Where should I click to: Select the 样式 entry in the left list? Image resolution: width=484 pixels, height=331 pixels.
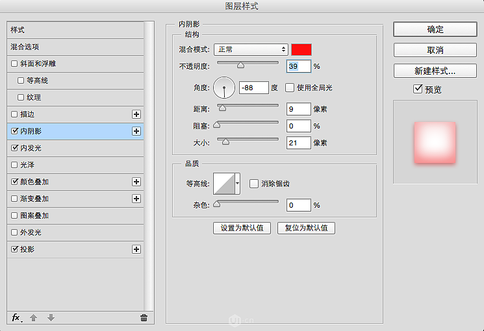pos(75,30)
